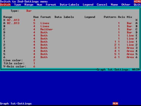Image resolution: width=141 pixels, height=106 pixels.
Task: Click the Format 'Neither' in row C
Action: click(x=47, y=29)
